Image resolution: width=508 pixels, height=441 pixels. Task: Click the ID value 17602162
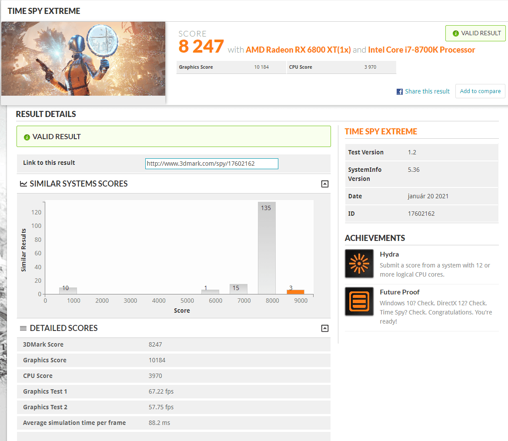click(421, 214)
